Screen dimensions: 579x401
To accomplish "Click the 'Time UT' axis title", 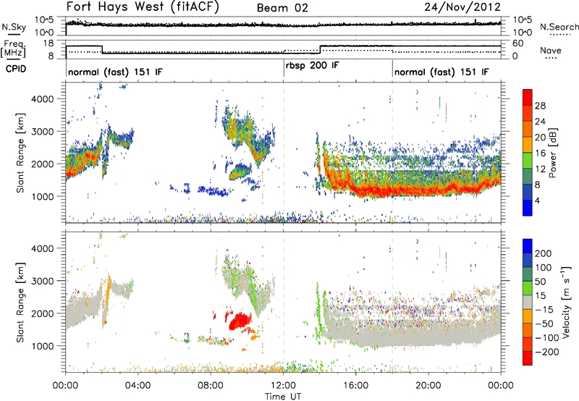I will pyautogui.click(x=283, y=397).
